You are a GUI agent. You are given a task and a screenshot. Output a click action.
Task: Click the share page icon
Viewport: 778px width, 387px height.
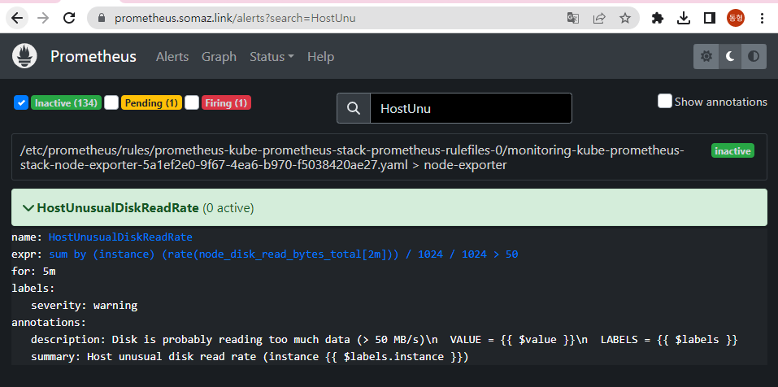coord(599,19)
